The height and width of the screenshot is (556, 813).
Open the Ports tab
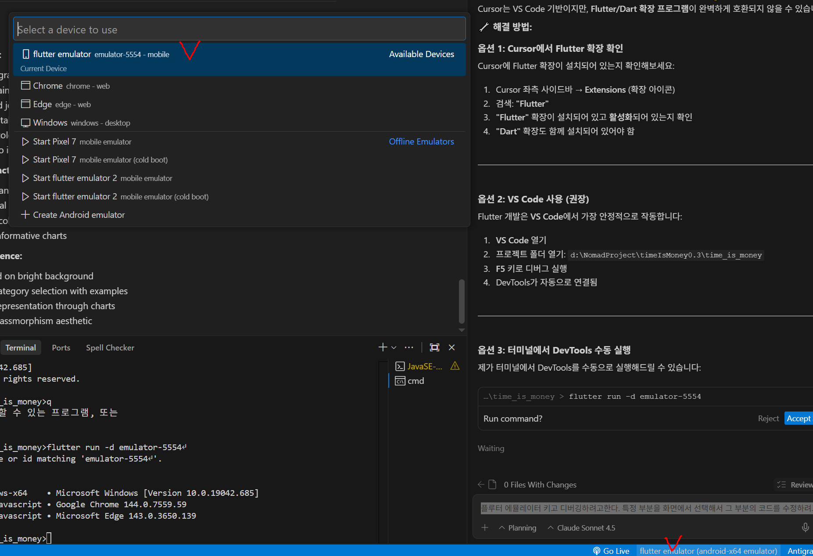[61, 347]
